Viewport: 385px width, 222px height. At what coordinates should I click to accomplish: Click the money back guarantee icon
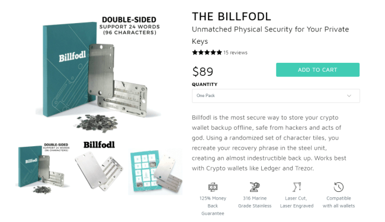point(213,187)
